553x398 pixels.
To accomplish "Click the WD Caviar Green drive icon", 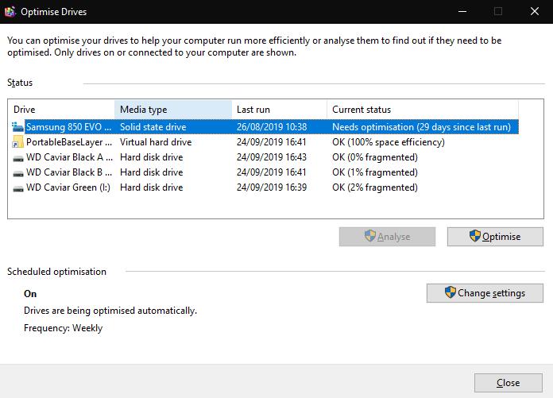I will click(18, 188).
